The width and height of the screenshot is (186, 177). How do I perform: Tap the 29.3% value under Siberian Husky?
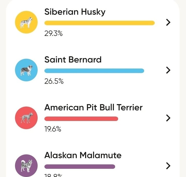click(53, 34)
